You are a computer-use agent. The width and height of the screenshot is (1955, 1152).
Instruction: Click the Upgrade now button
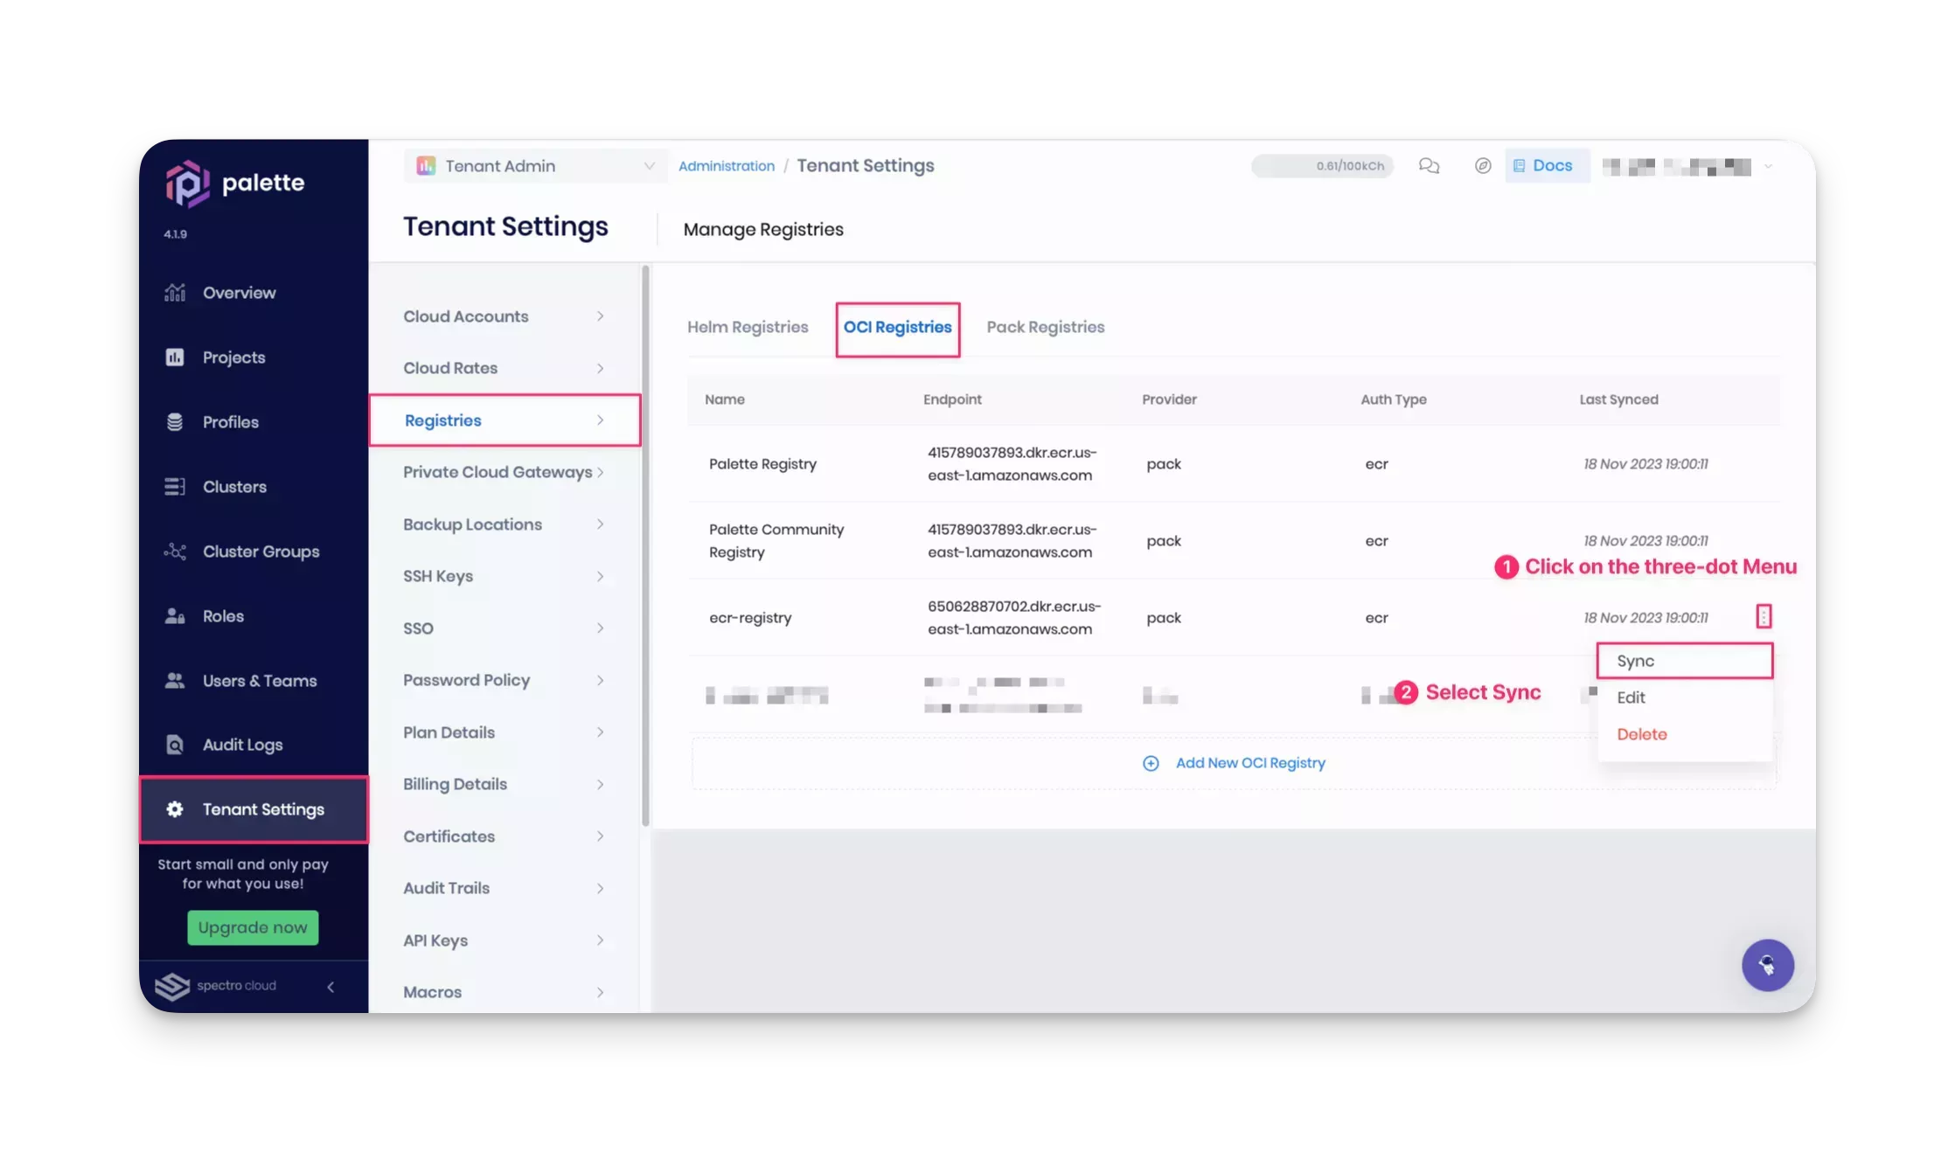point(253,927)
